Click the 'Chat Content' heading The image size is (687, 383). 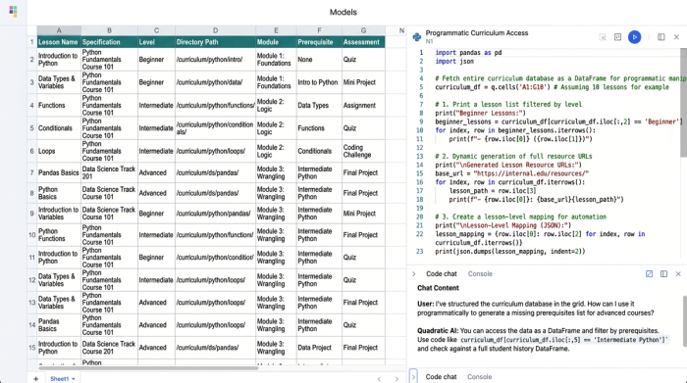tap(438, 288)
